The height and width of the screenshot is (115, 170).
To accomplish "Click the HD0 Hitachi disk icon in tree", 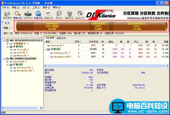I will pos(7,41).
